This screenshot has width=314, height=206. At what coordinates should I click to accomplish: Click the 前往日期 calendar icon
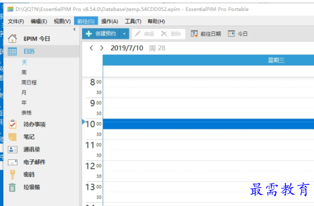pos(194,34)
